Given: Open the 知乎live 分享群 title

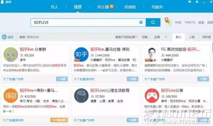Looking at the screenshot, I should 33,49.
